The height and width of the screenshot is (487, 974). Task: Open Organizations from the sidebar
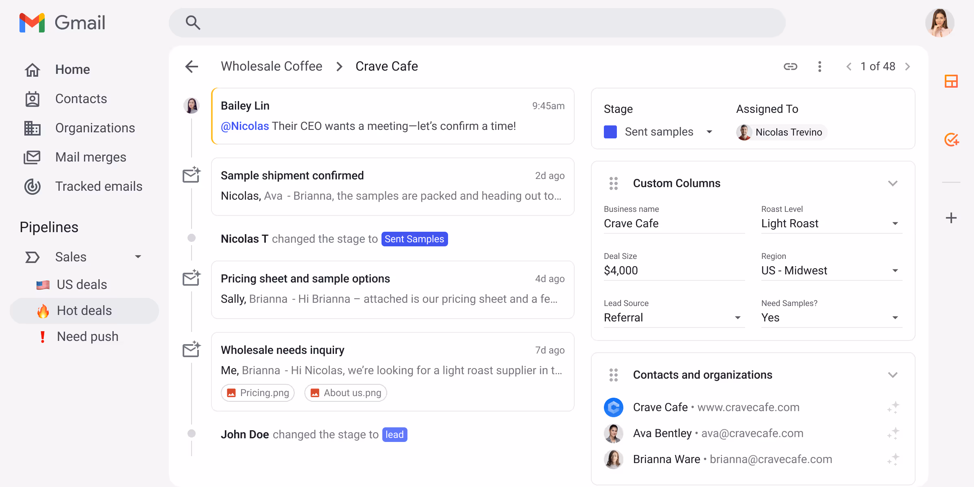pyautogui.click(x=95, y=128)
